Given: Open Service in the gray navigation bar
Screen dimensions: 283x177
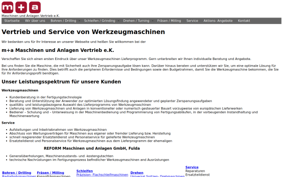Looking at the screenshot, I should point(192,21).
